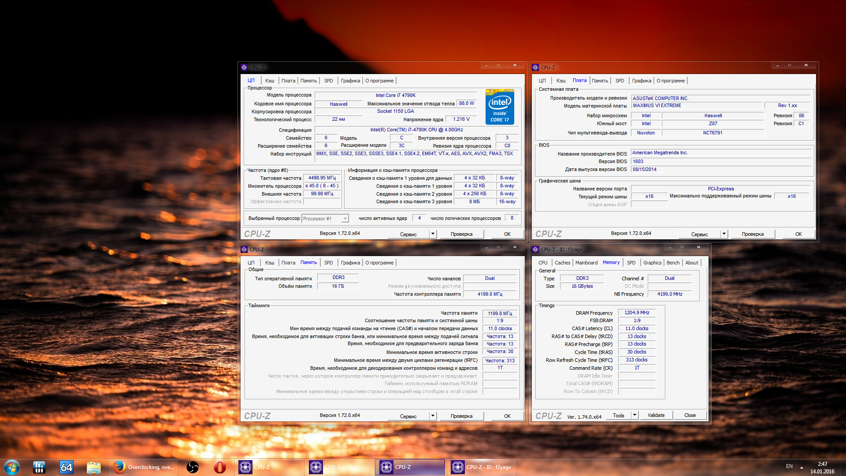The width and height of the screenshot is (846, 476).
Task: Click Socket 1150 LGA package value
Action: click(395, 112)
